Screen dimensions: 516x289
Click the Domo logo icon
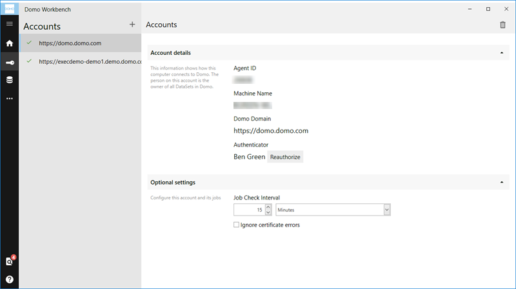pos(10,9)
